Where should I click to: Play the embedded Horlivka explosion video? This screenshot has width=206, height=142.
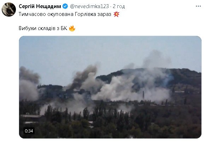click(110, 87)
